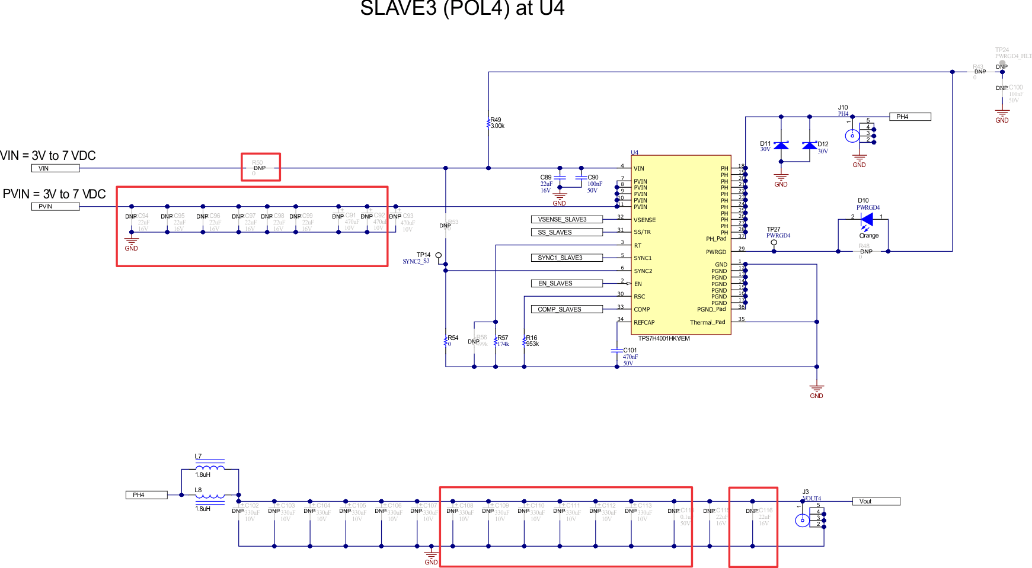Click the J10 PH4 connector symbol
Viewport: 1032px width, 568px height.
click(861, 133)
